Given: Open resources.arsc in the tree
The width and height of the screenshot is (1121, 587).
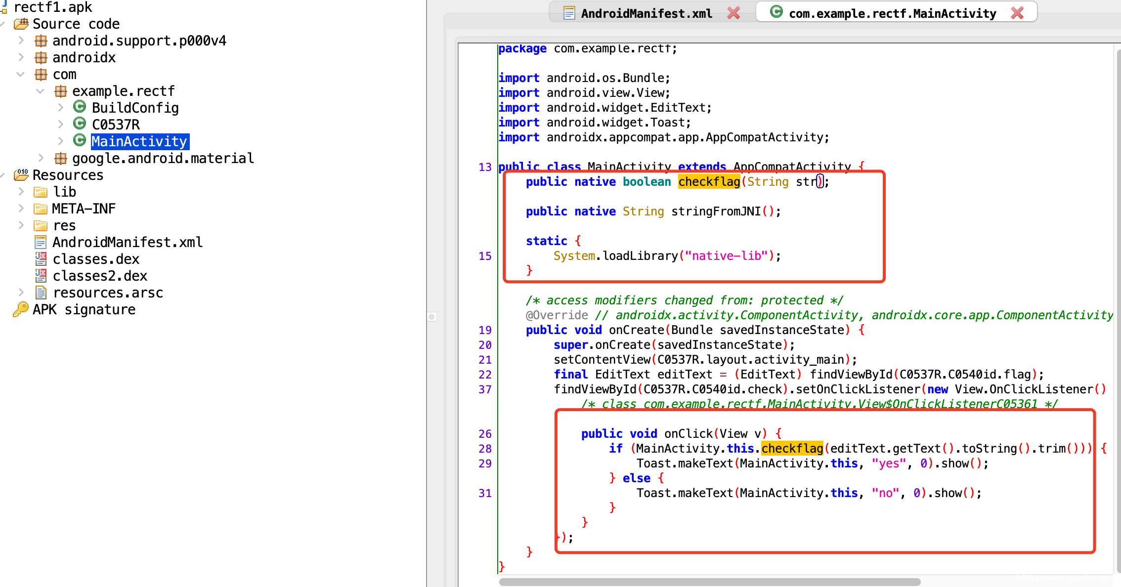Looking at the screenshot, I should click(x=108, y=293).
